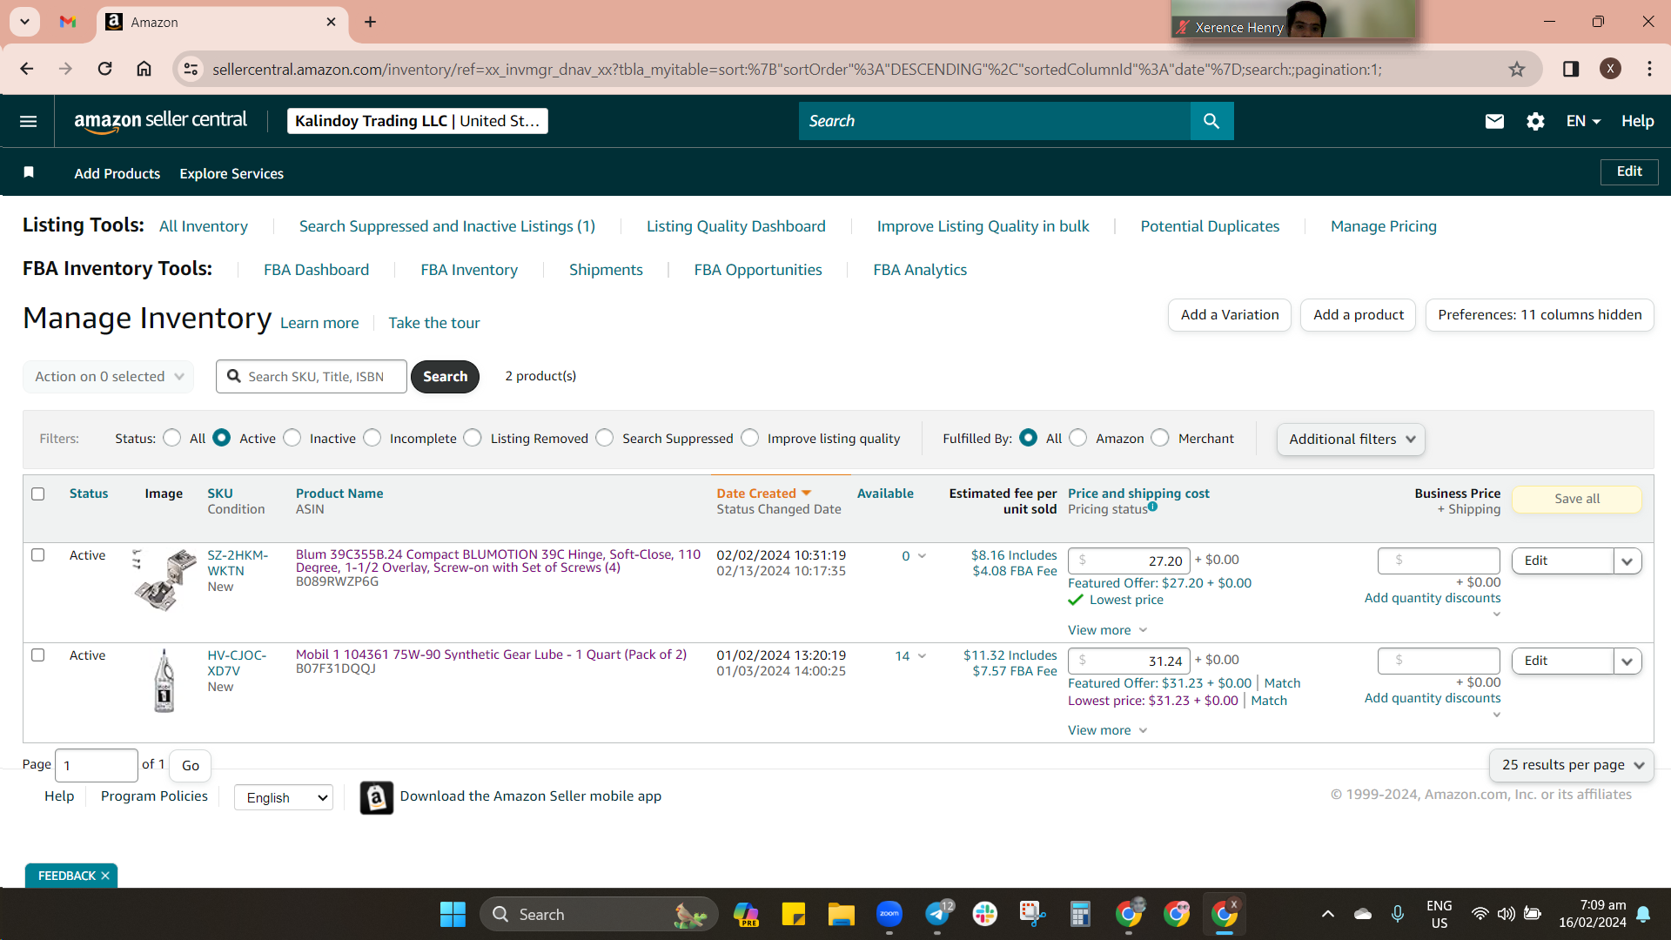Open the EN language dropdown
This screenshot has width=1671, height=940.
tap(1583, 121)
